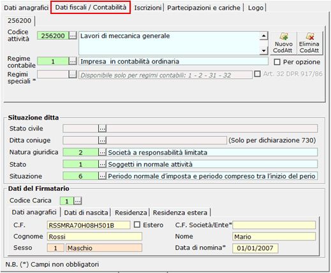Tick the Estero checkbox

click(x=137, y=225)
